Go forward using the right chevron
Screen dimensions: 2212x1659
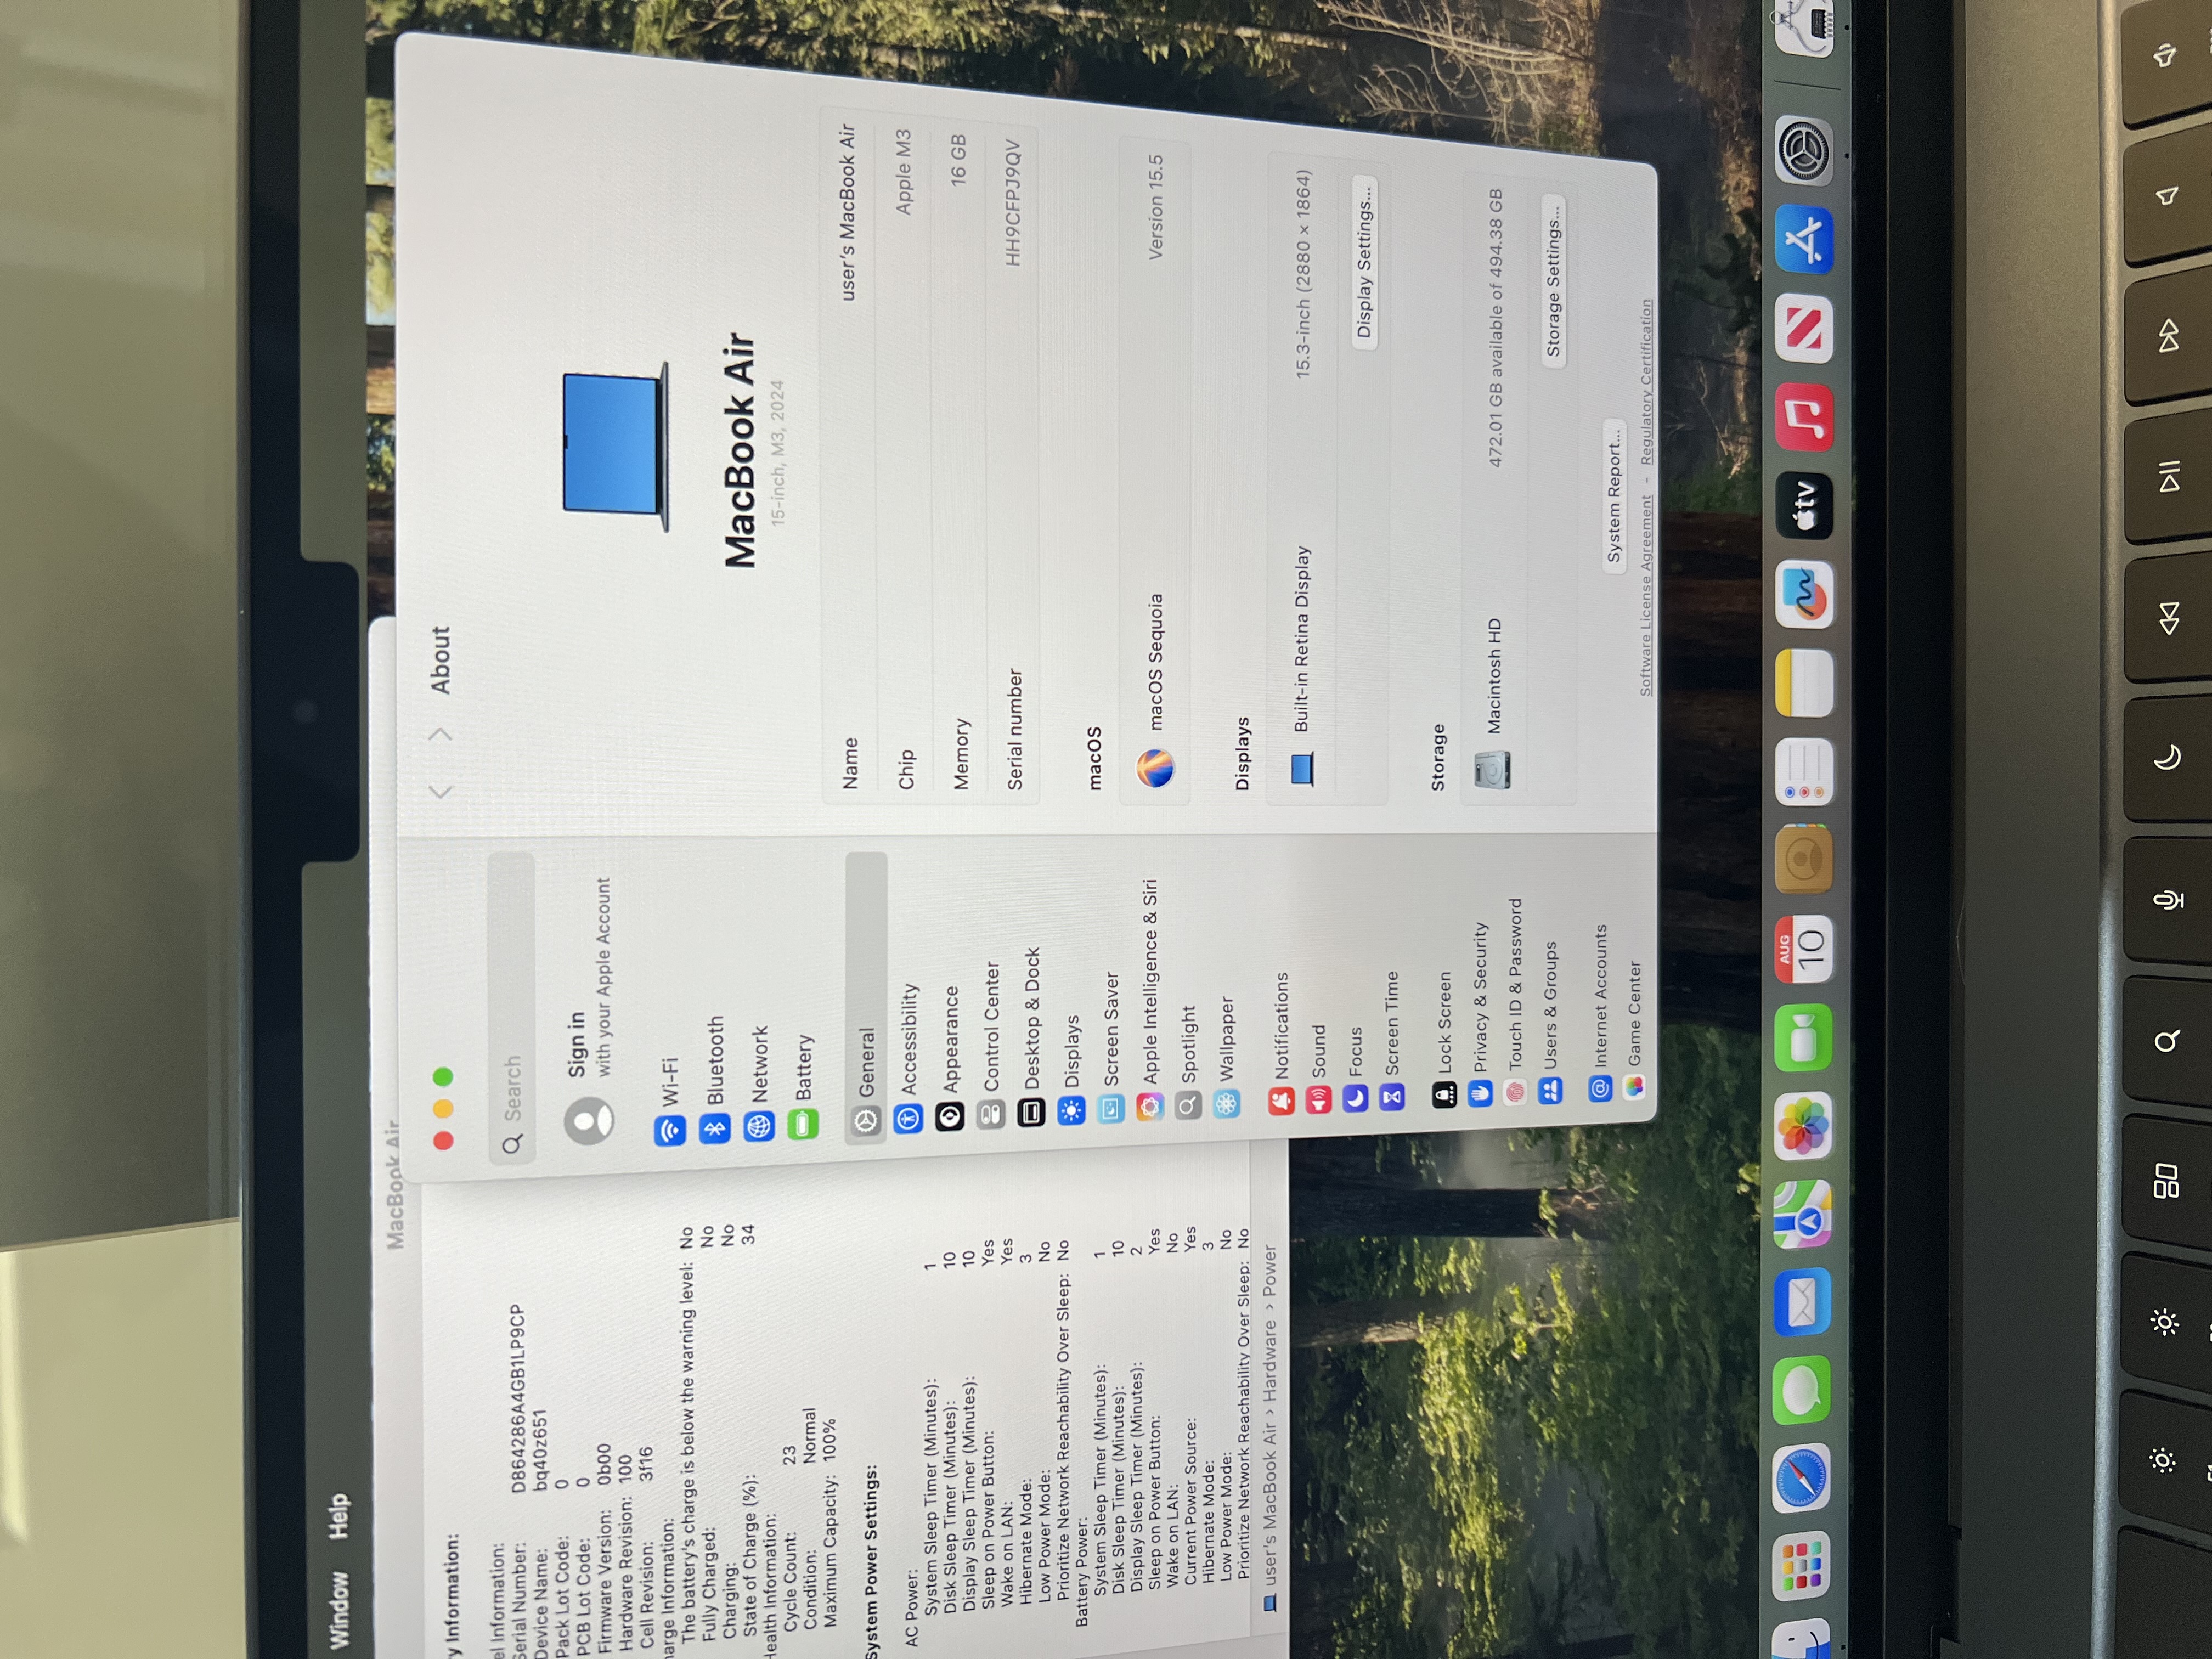pos(440,734)
